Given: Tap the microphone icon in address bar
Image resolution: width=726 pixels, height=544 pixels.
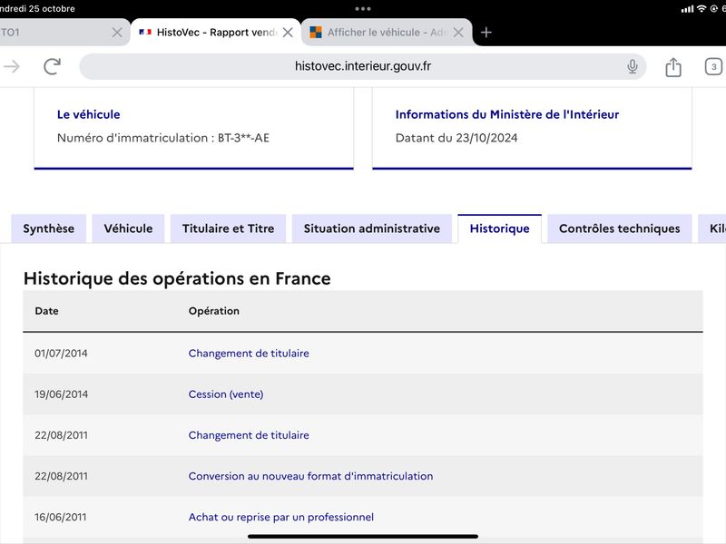Looking at the screenshot, I should [632, 66].
